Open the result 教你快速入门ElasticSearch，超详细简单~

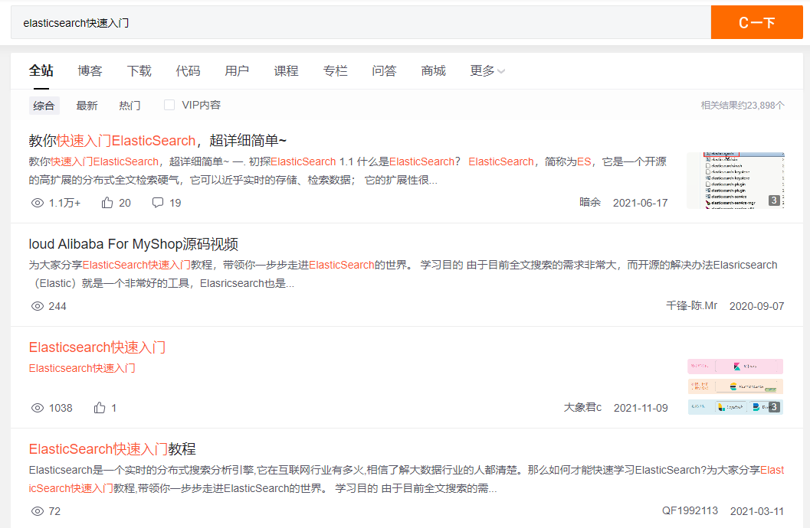tap(158, 140)
